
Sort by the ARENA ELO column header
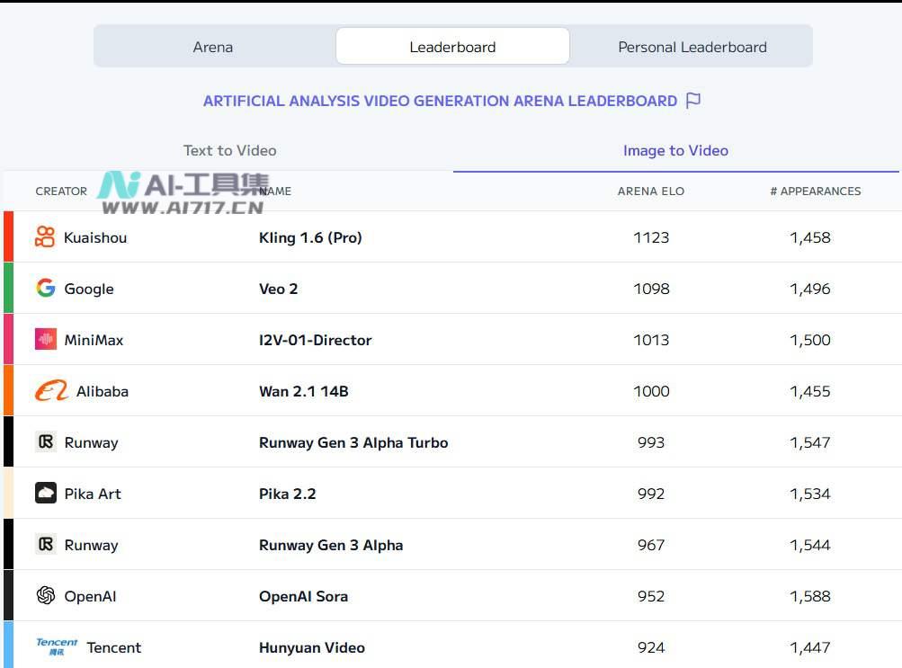pos(650,191)
